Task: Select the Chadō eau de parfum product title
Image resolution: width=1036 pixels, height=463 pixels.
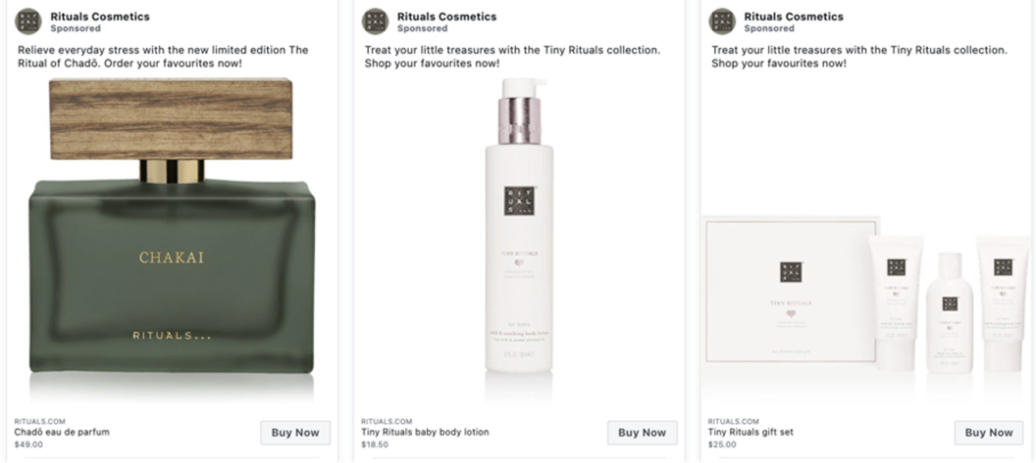Action: pyautogui.click(x=65, y=433)
